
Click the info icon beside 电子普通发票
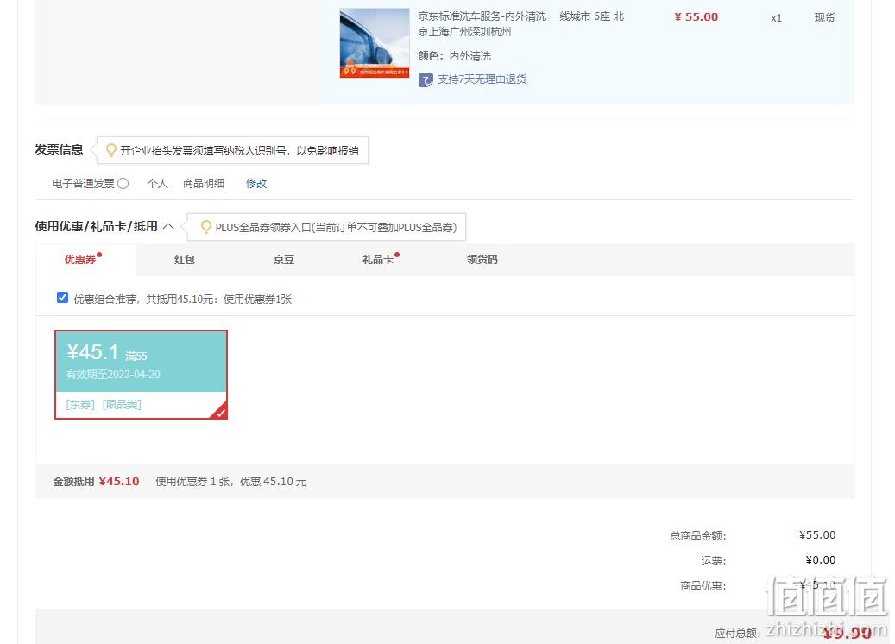[x=123, y=183]
